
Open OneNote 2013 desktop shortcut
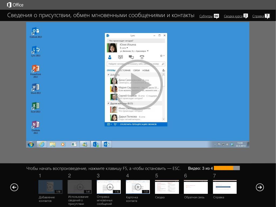click(x=36, y=127)
